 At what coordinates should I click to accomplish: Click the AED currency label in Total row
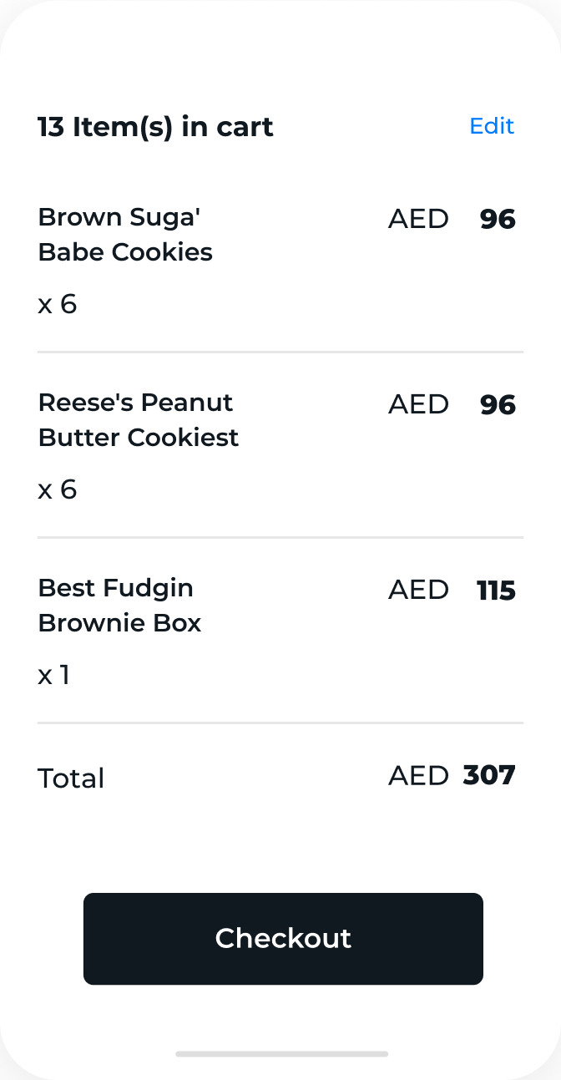point(418,776)
